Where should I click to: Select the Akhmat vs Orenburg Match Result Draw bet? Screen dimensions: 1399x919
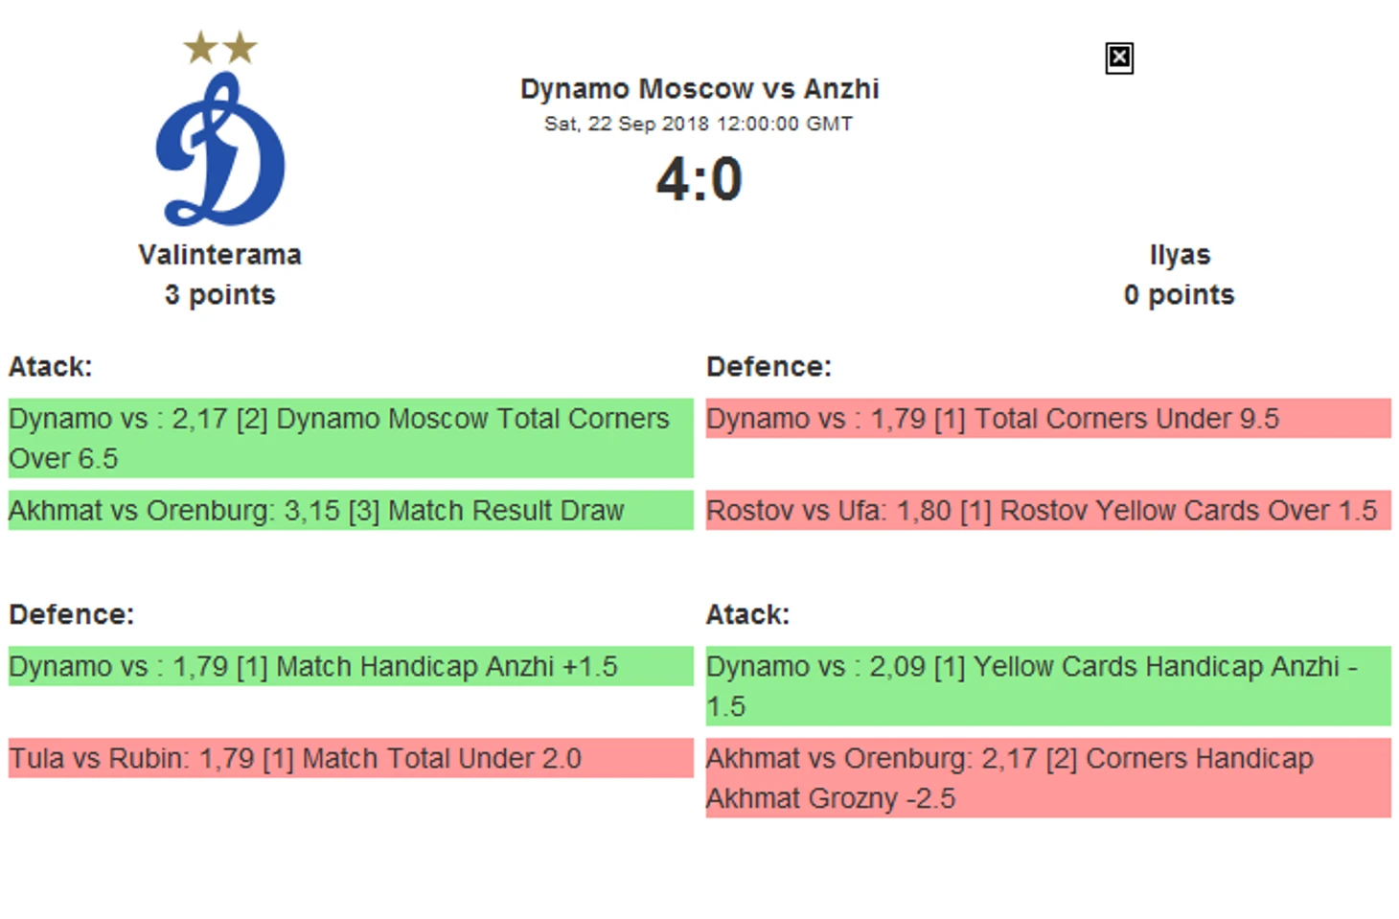(351, 510)
